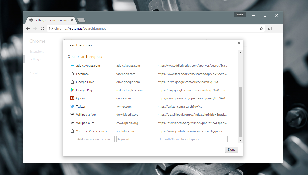The image size is (308, 175).
Task: Click the bookmark star icon
Action: 261,28
